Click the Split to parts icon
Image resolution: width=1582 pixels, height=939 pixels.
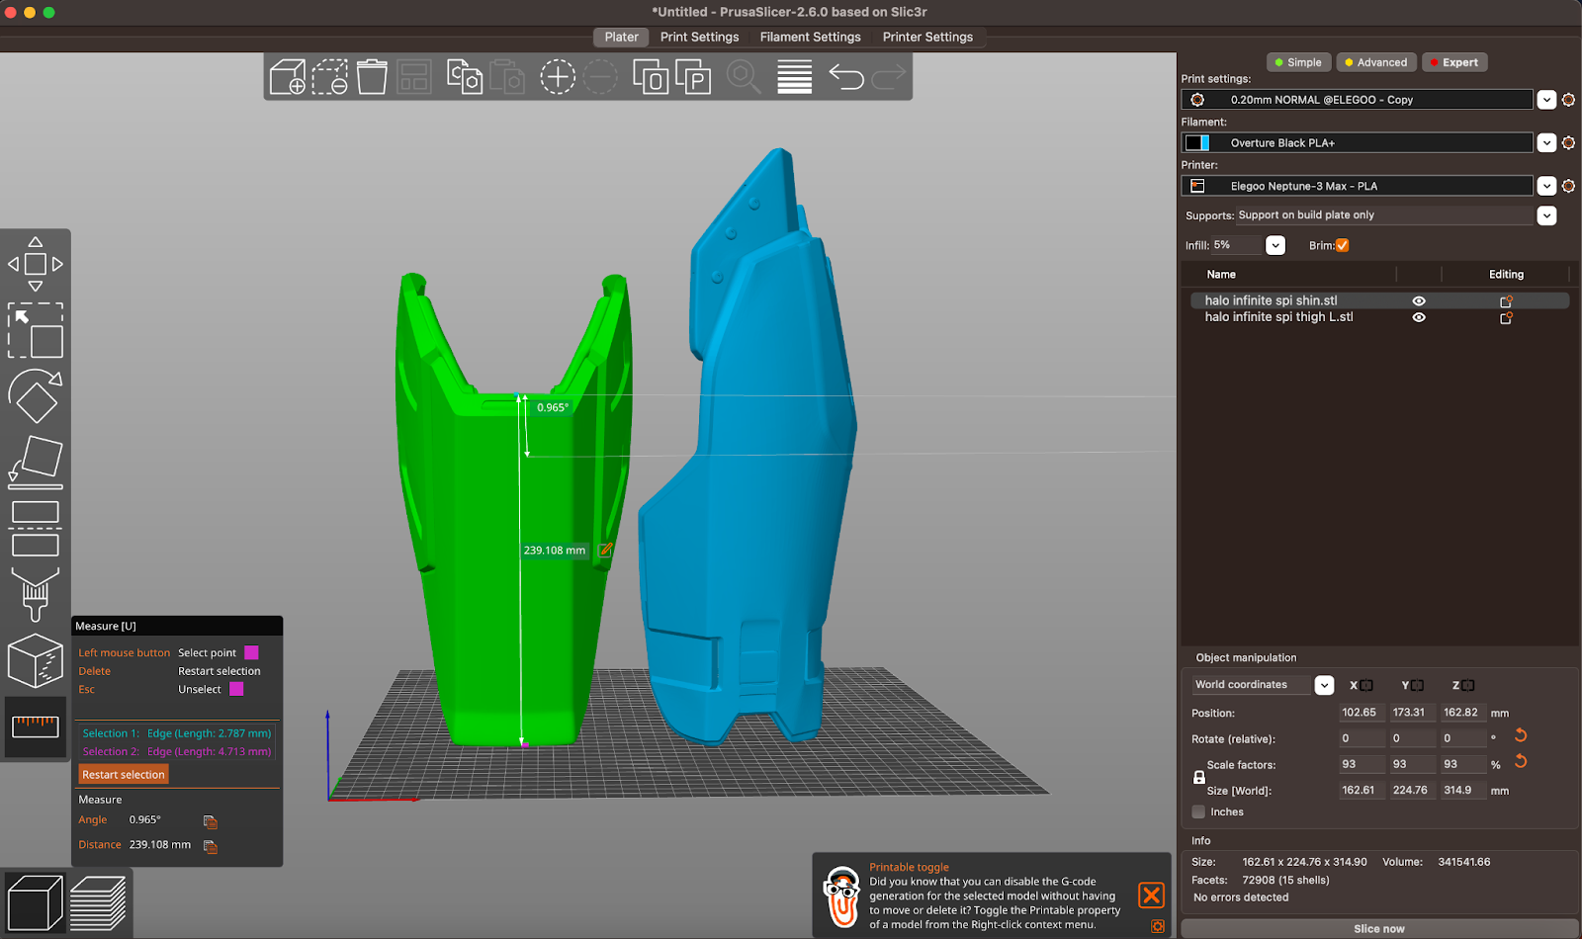[x=693, y=77]
